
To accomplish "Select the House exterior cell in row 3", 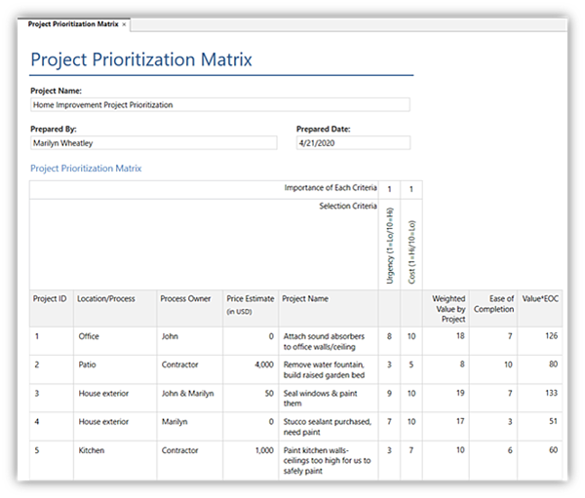I will click(115, 398).
